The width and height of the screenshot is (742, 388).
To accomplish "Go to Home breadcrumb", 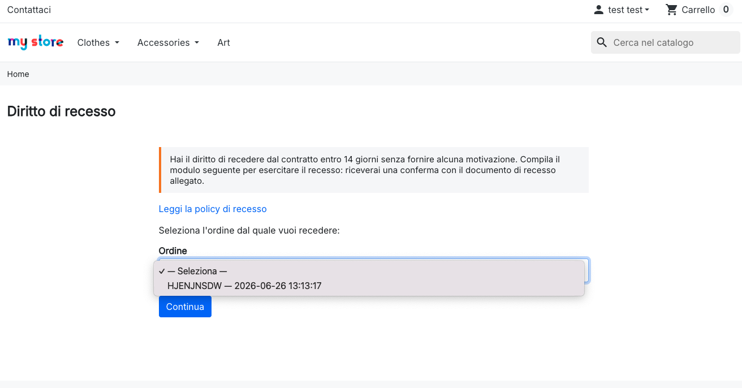I will coord(18,74).
